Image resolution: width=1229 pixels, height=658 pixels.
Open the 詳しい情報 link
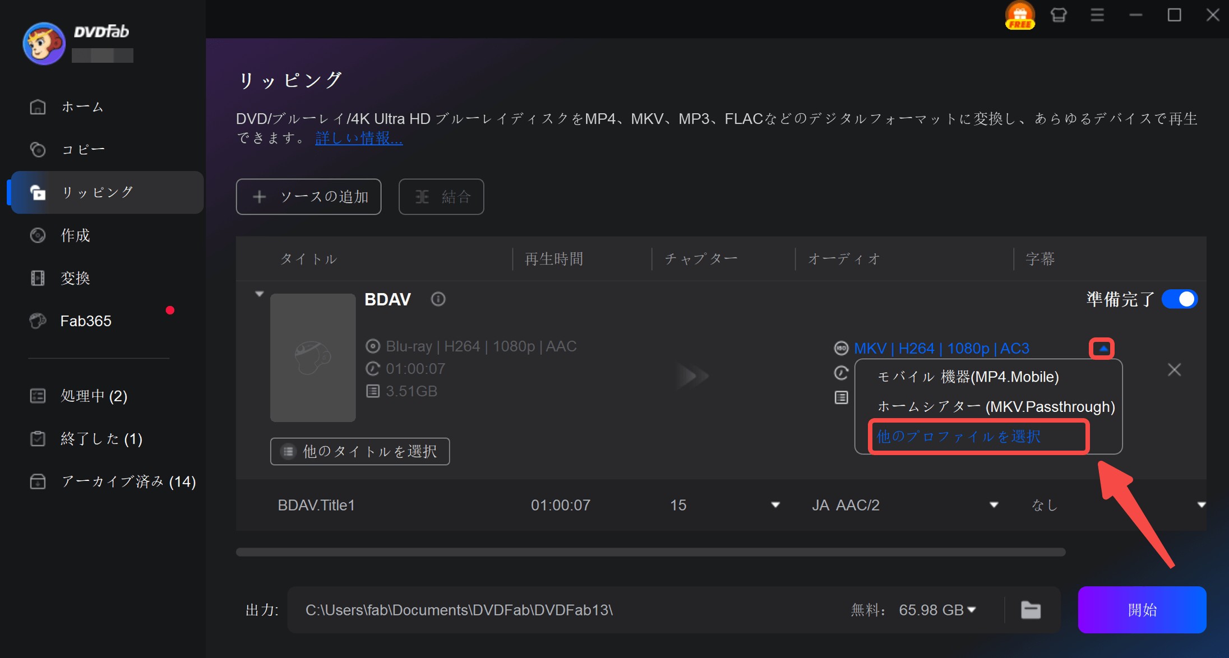(x=359, y=138)
